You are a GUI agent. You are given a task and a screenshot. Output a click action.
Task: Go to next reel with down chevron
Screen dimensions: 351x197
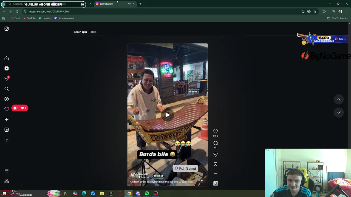tap(339, 112)
